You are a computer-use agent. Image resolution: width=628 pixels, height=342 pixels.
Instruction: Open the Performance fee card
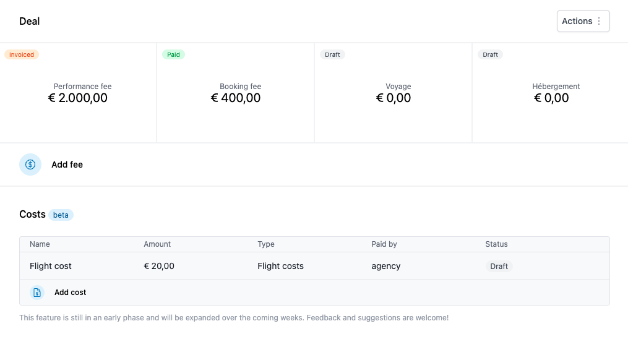point(78,93)
